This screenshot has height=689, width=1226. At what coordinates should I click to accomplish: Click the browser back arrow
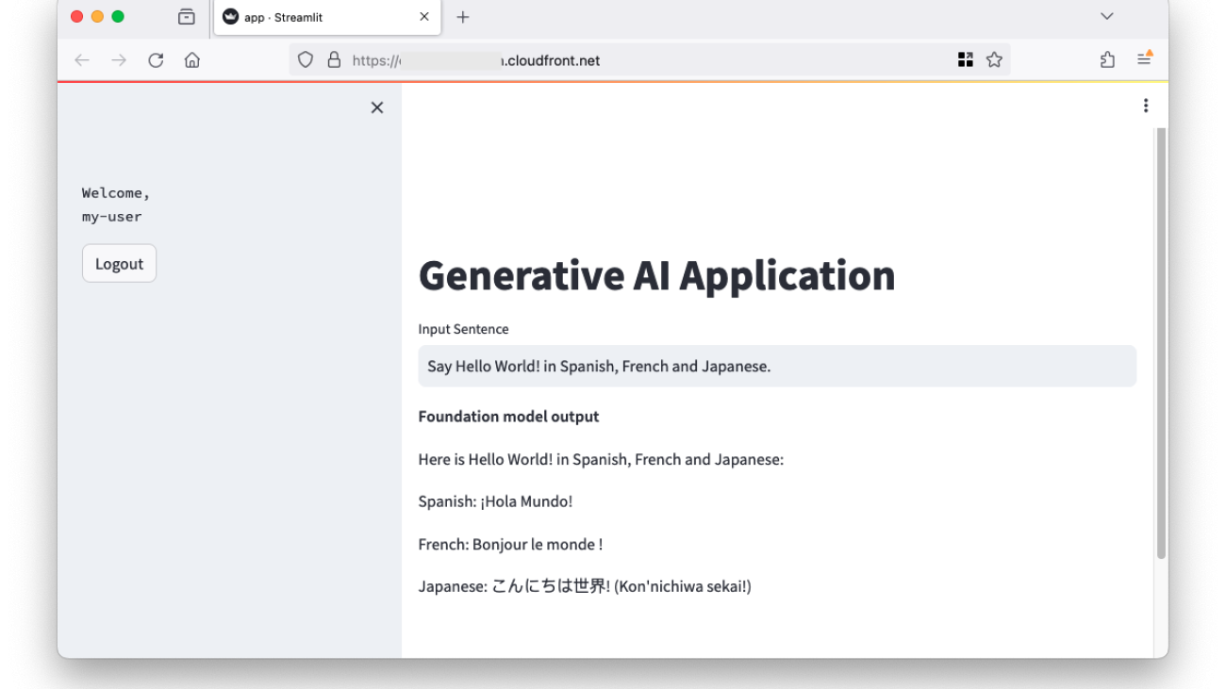(82, 60)
